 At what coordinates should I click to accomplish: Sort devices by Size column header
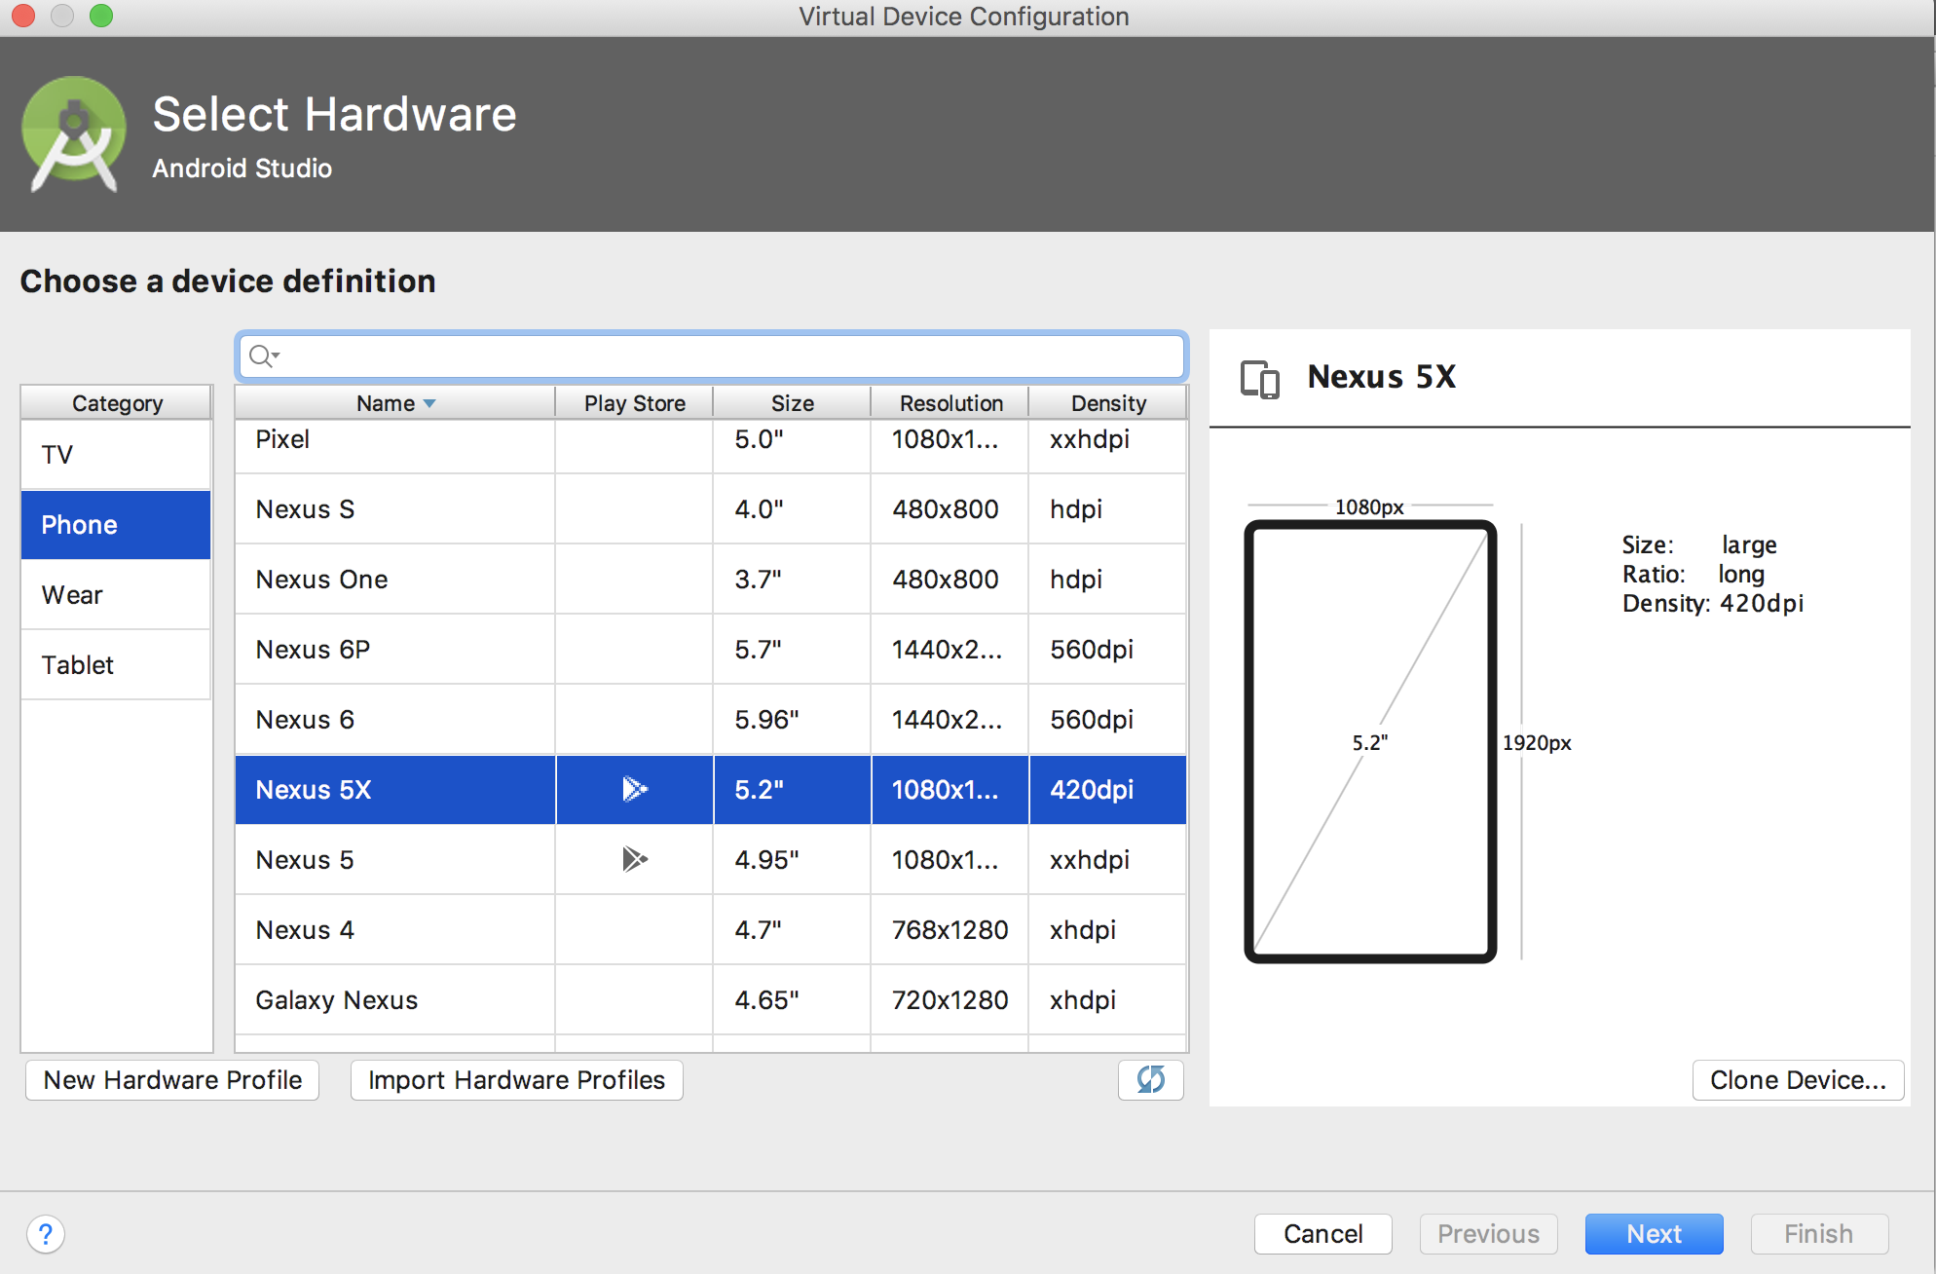(792, 403)
